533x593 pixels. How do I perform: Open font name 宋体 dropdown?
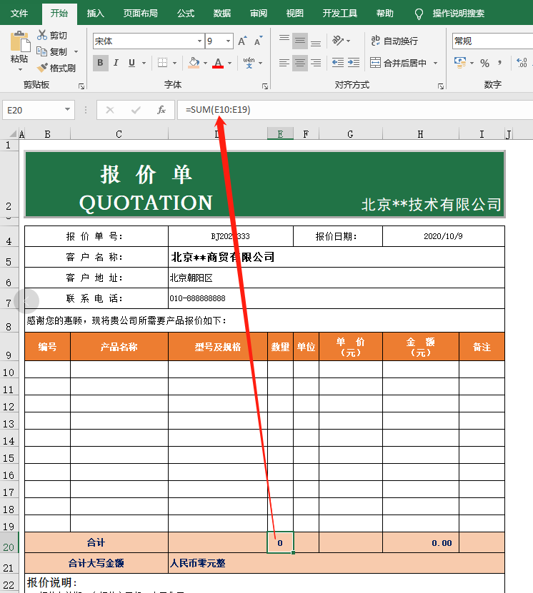[x=199, y=41]
